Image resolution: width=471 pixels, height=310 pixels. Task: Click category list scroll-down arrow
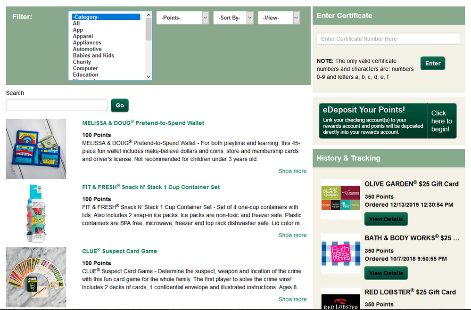click(x=149, y=77)
